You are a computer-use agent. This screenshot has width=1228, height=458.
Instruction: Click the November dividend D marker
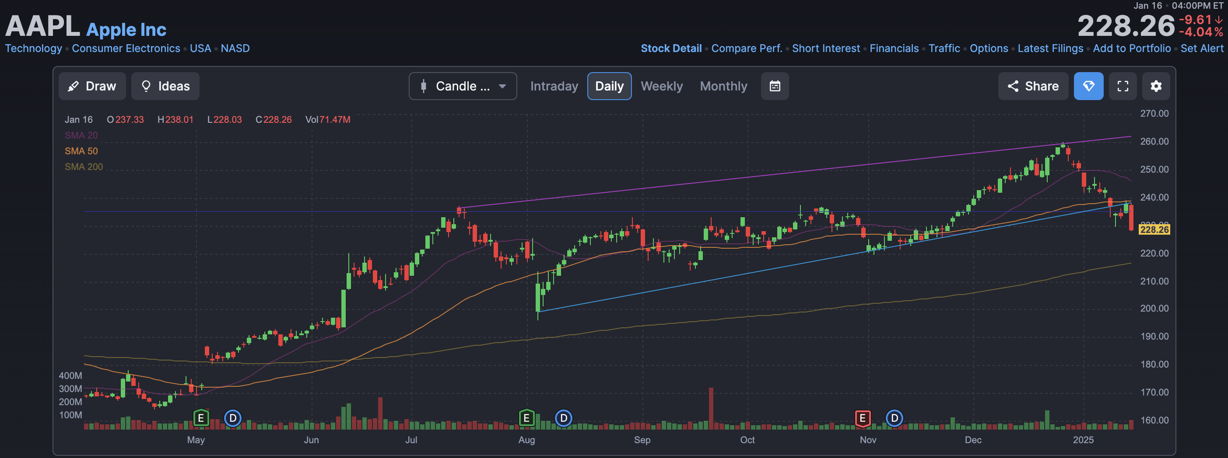click(x=895, y=418)
